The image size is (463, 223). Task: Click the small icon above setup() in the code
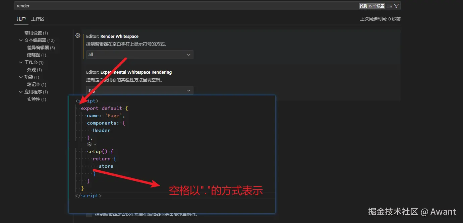(x=90, y=144)
